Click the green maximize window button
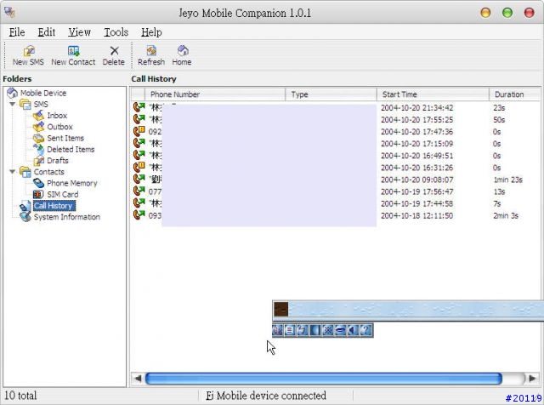This screenshot has width=544, height=405. click(507, 13)
